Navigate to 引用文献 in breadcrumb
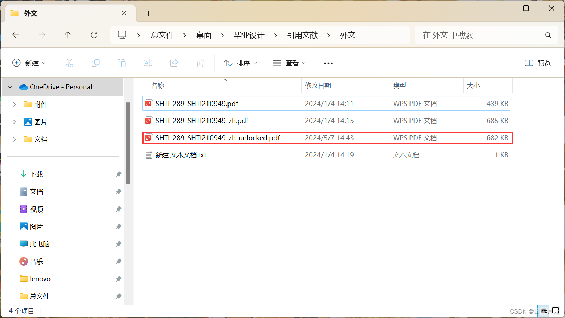 pyautogui.click(x=302, y=35)
